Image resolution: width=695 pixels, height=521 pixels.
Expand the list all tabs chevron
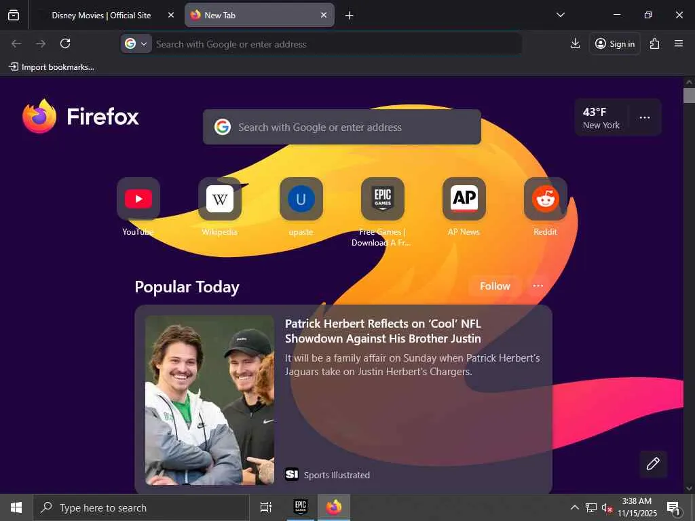[x=560, y=15]
